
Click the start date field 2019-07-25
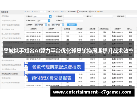(40, 25)
